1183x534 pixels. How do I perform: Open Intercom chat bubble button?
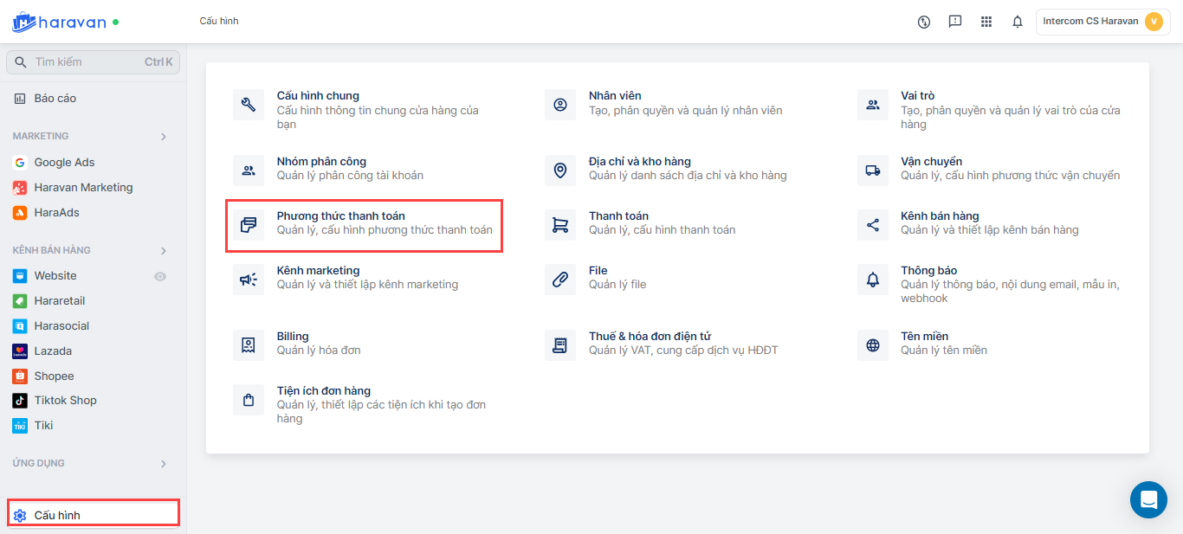[1148, 499]
